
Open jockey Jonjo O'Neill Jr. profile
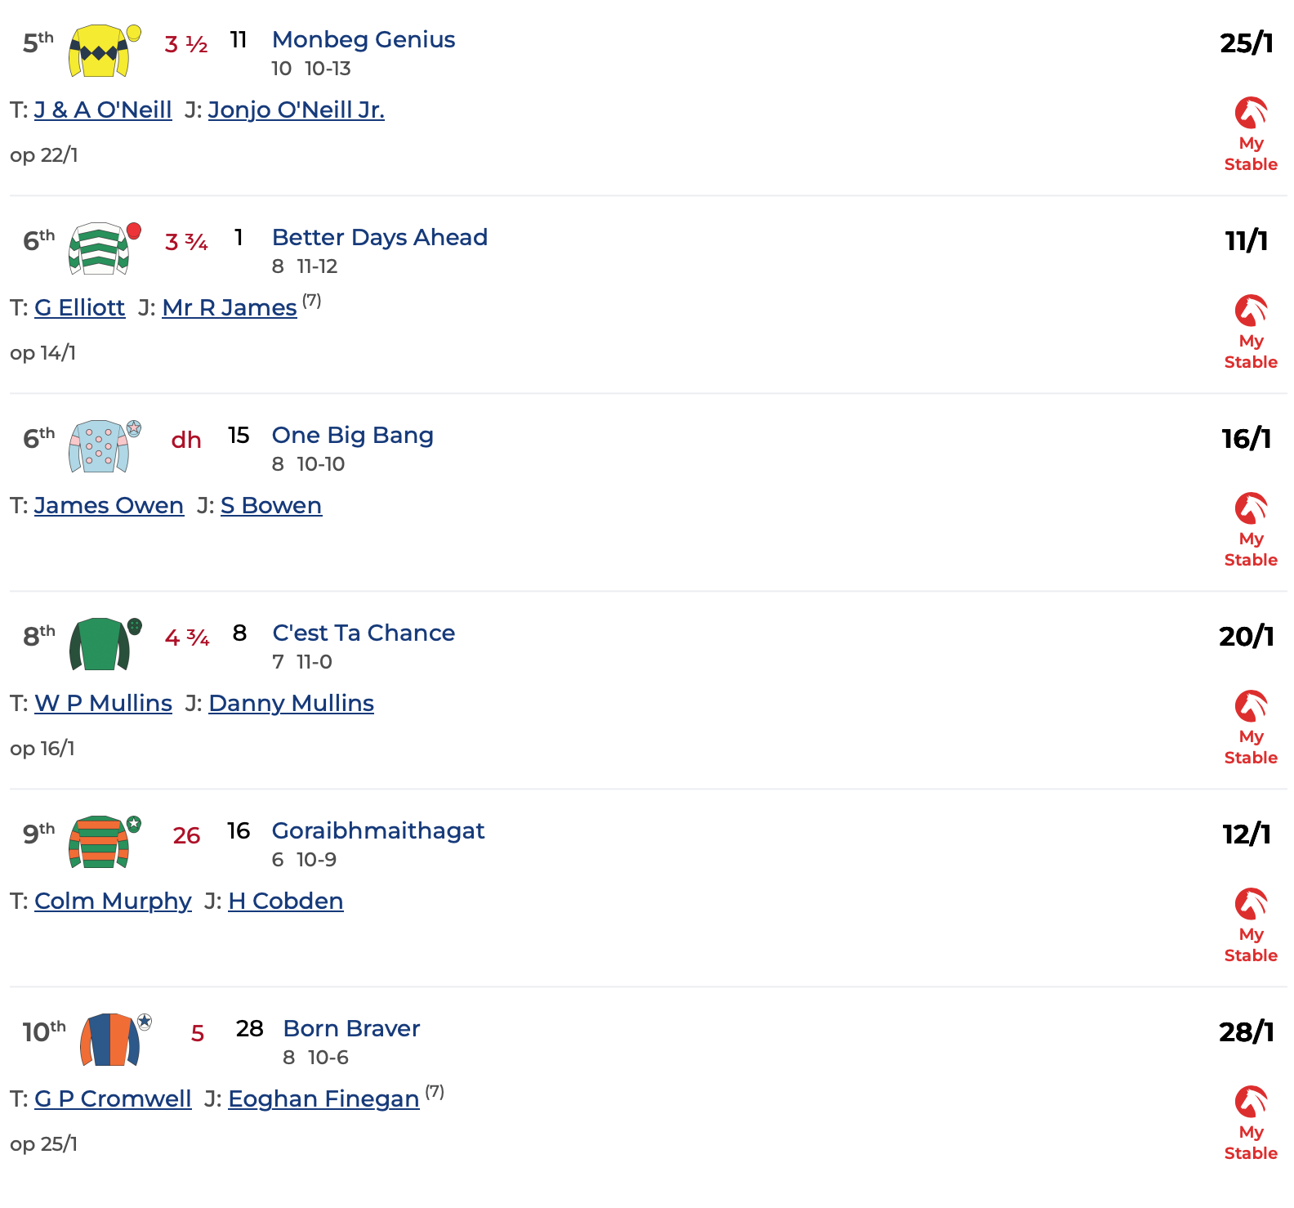[296, 110]
